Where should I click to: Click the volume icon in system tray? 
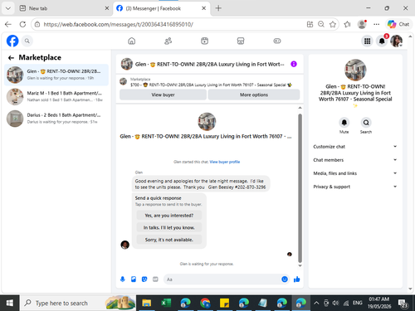click(x=335, y=303)
